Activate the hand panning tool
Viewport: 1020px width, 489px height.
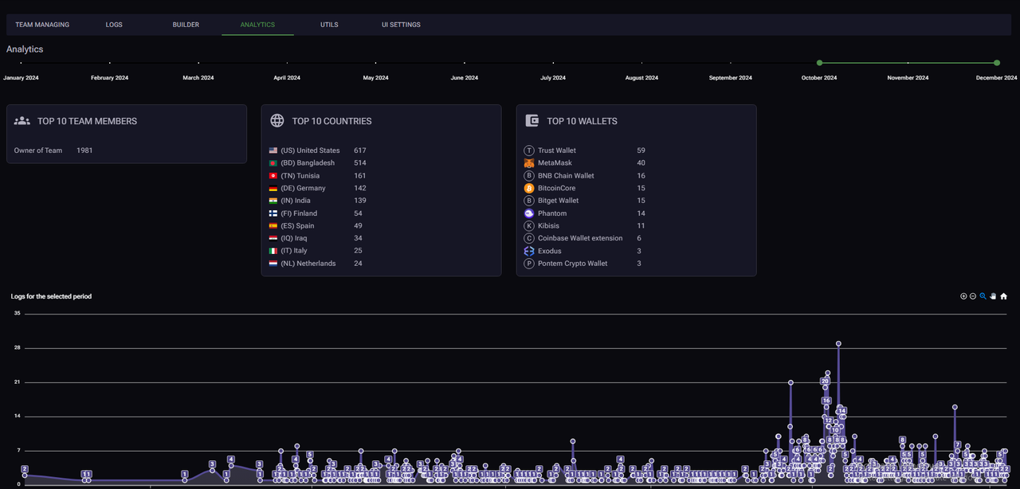tap(993, 296)
